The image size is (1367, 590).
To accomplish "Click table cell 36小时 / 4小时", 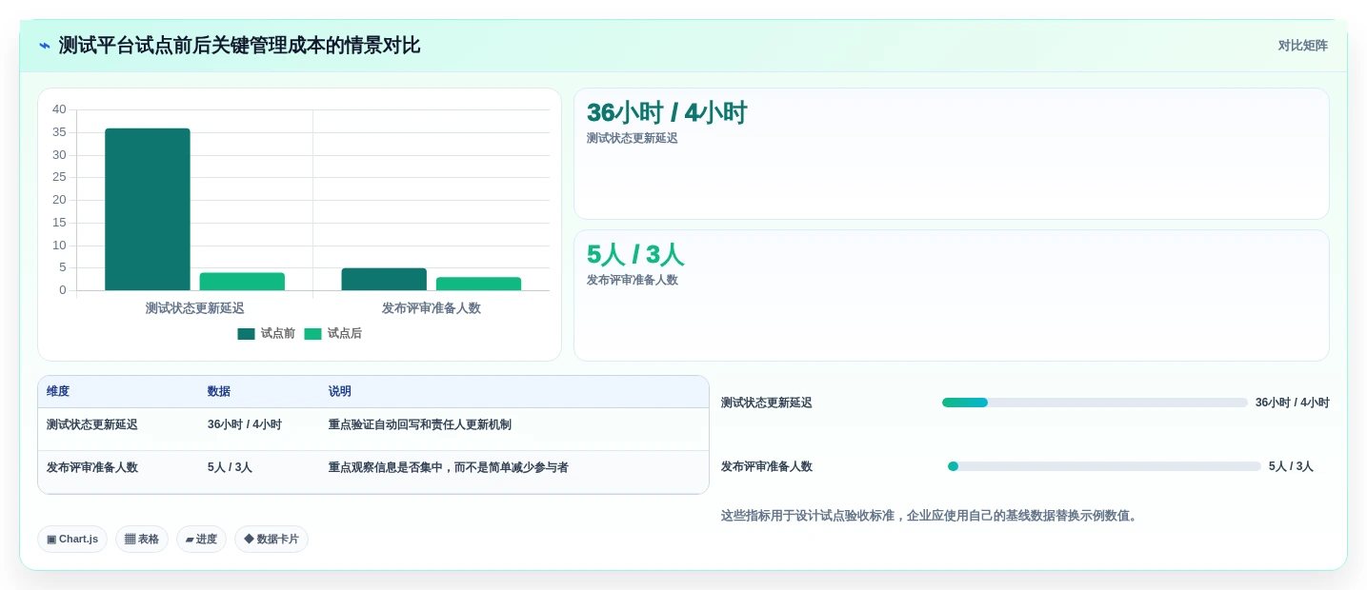I will tap(245, 425).
